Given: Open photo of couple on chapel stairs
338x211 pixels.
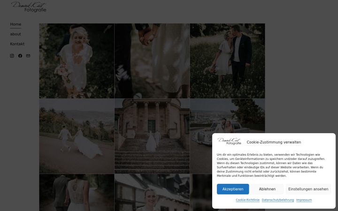Looking at the screenshot, I should tap(152, 136).
